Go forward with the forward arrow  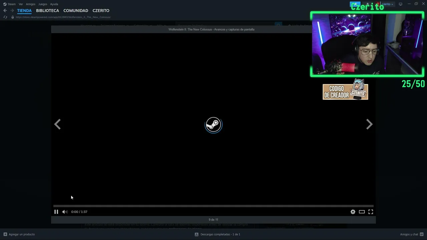click(12, 11)
